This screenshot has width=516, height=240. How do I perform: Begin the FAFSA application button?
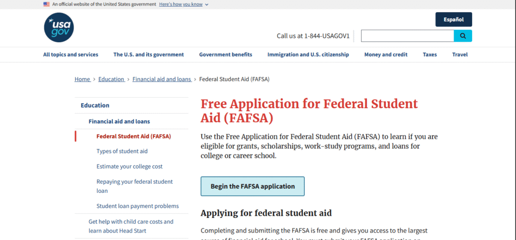tap(252, 186)
